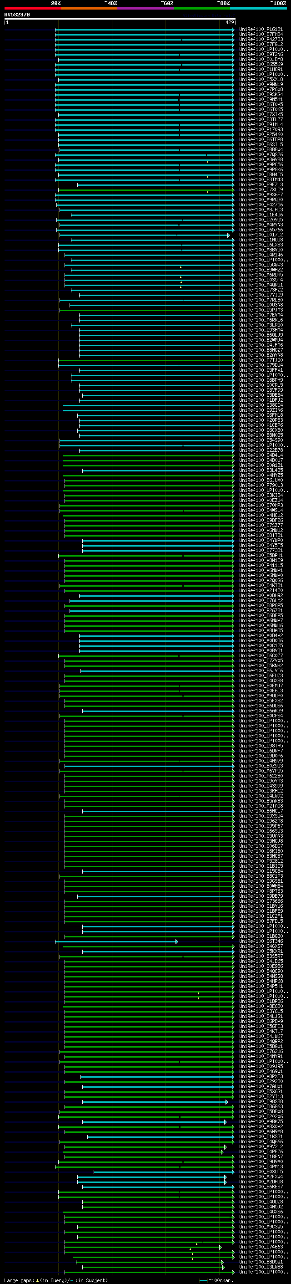The width and height of the screenshot is (291, 1284).
Task: Click the green ~80% identity legend segment
Action: tap(202, 8)
